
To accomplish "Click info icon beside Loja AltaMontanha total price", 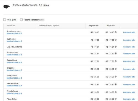I will pyautogui.click(x=116, y=47).
